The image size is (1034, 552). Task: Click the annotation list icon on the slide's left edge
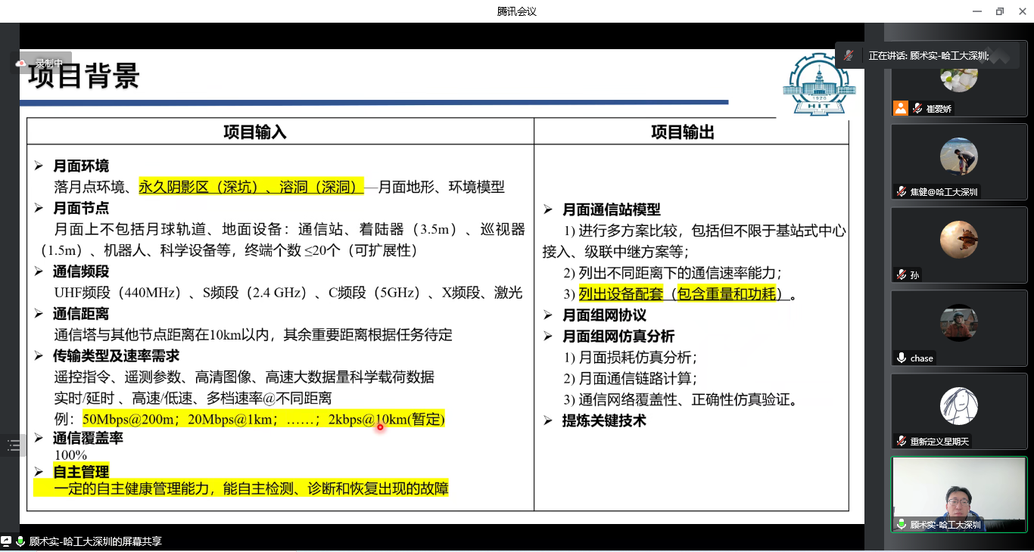pos(14,445)
